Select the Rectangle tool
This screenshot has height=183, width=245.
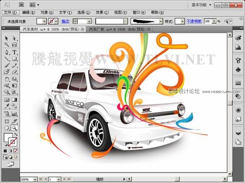(x=14, y=59)
